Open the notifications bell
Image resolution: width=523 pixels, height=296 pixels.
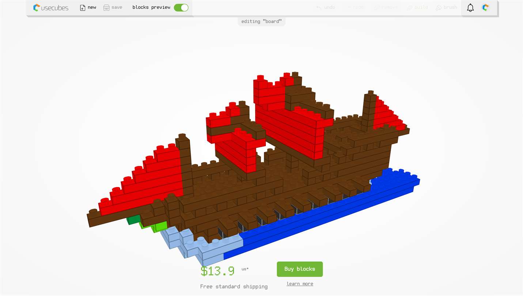coord(470,8)
